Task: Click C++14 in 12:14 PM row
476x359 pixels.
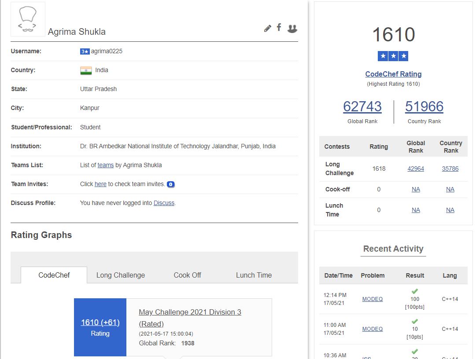Action: click(x=450, y=299)
